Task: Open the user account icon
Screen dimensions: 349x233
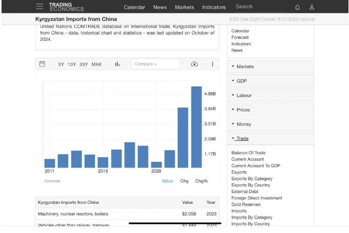Action: point(312,7)
